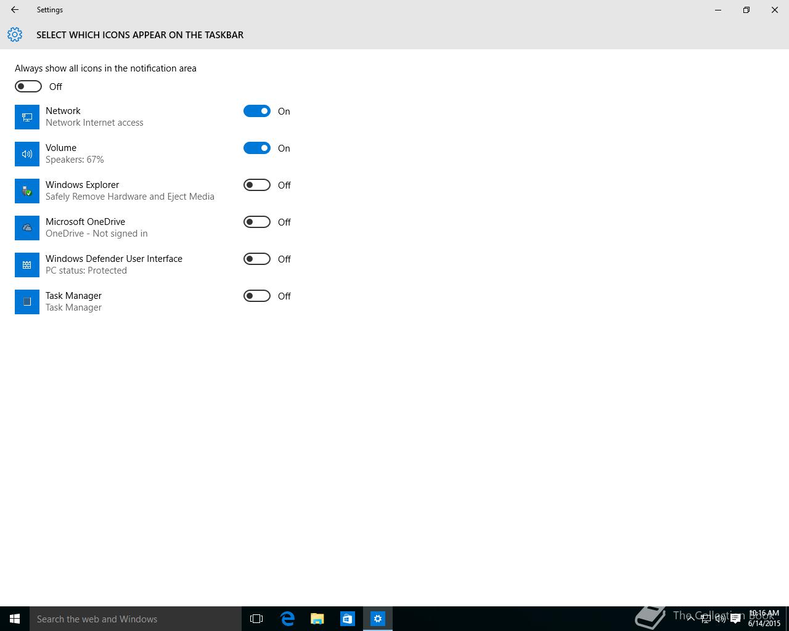Image resolution: width=789 pixels, height=631 pixels.
Task: Turn off the Volume icon toggle
Action: pyautogui.click(x=257, y=148)
